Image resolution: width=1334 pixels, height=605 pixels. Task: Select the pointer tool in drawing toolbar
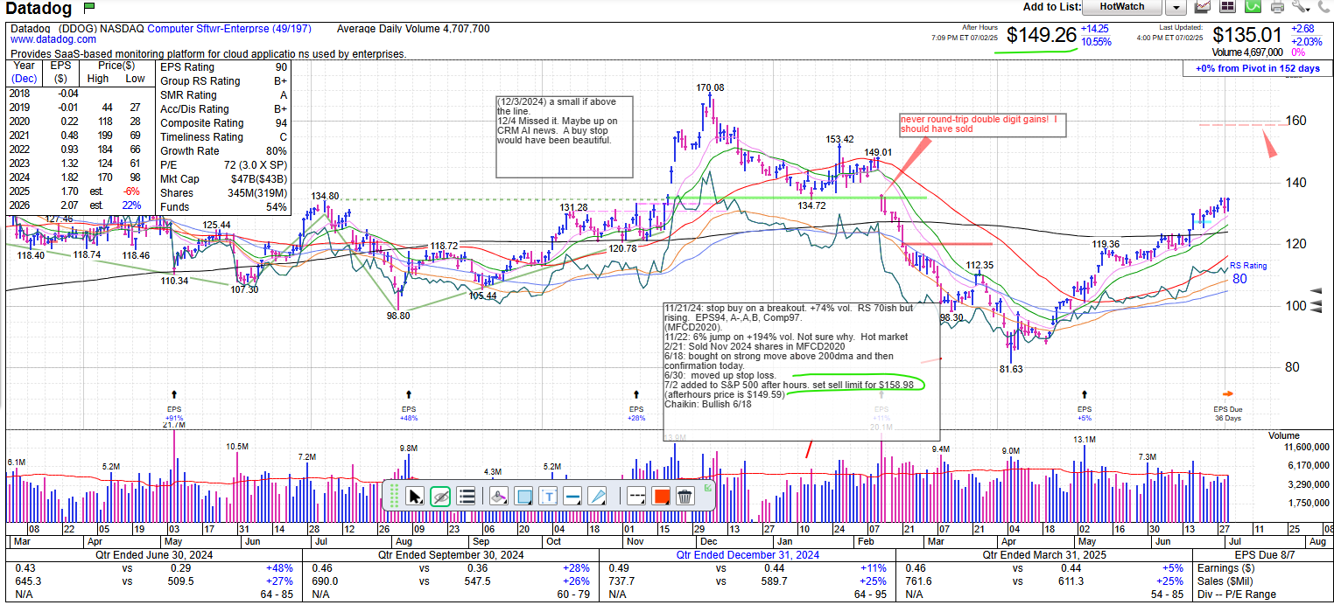click(x=416, y=497)
